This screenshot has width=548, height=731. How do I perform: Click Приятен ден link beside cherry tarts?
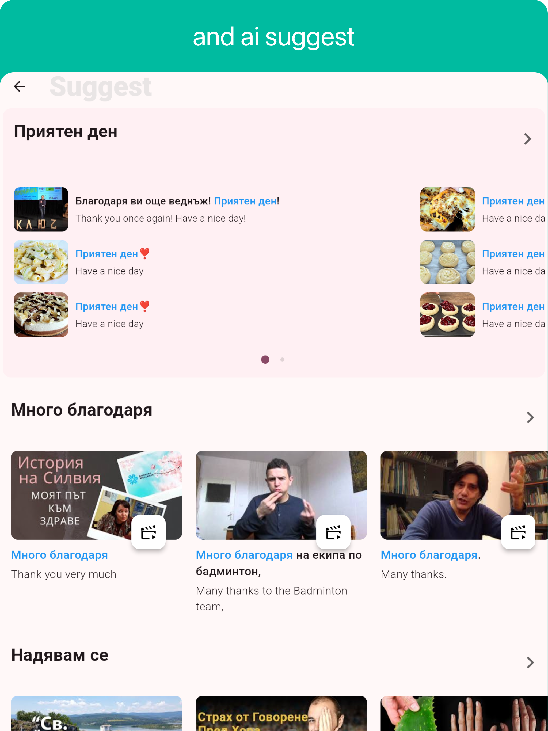click(x=513, y=307)
